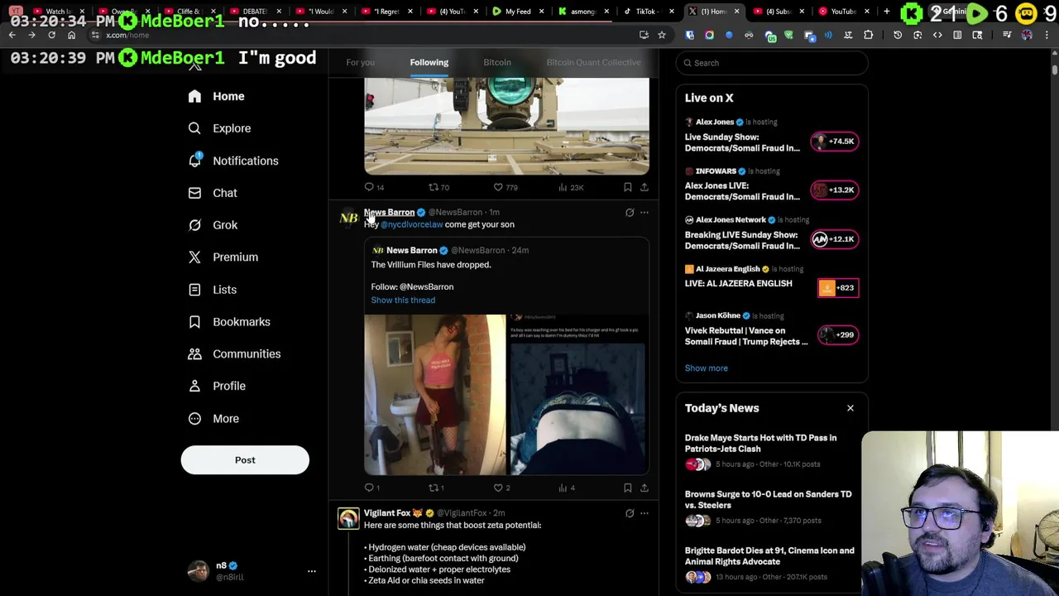This screenshot has height=596, width=1059.
Task: Switch to the For you tab
Action: coord(360,62)
